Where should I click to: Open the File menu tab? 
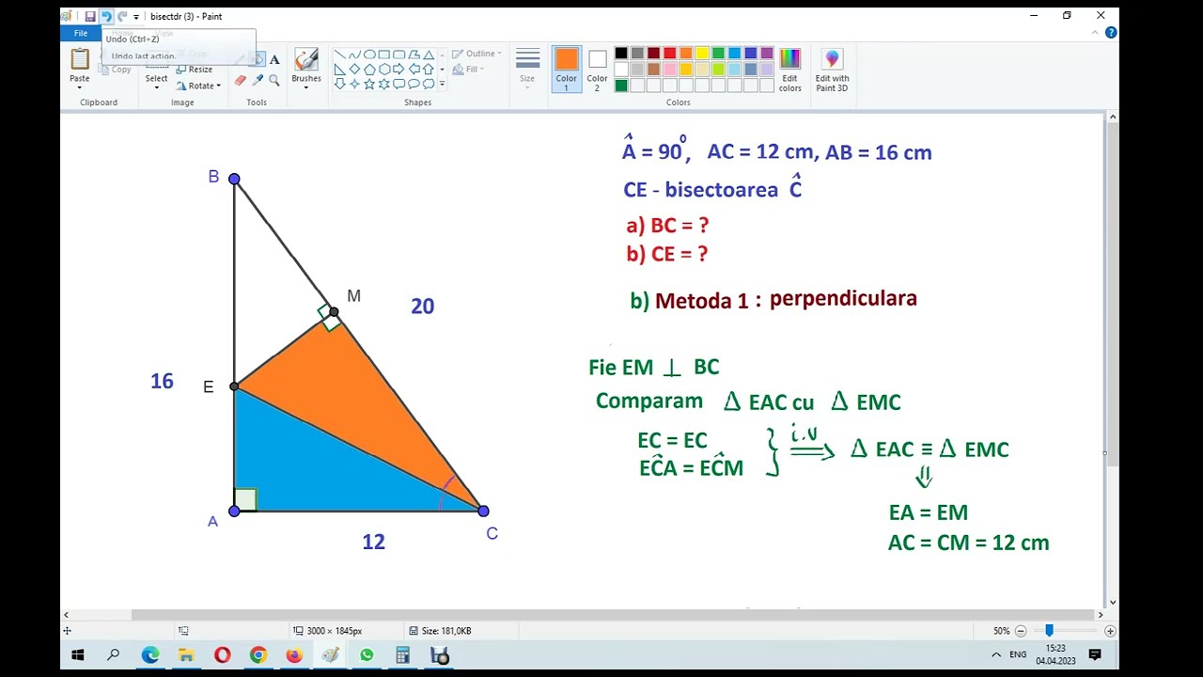[x=81, y=33]
